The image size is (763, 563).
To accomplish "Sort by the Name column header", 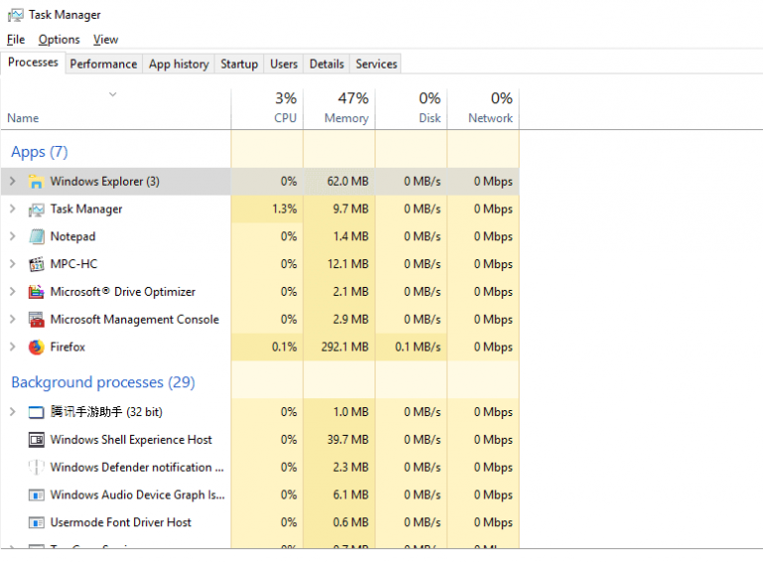I will pyautogui.click(x=116, y=109).
